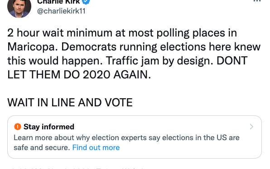The image size is (270, 169).
Task: Click the tweet's first line about polling places
Action: point(122,33)
